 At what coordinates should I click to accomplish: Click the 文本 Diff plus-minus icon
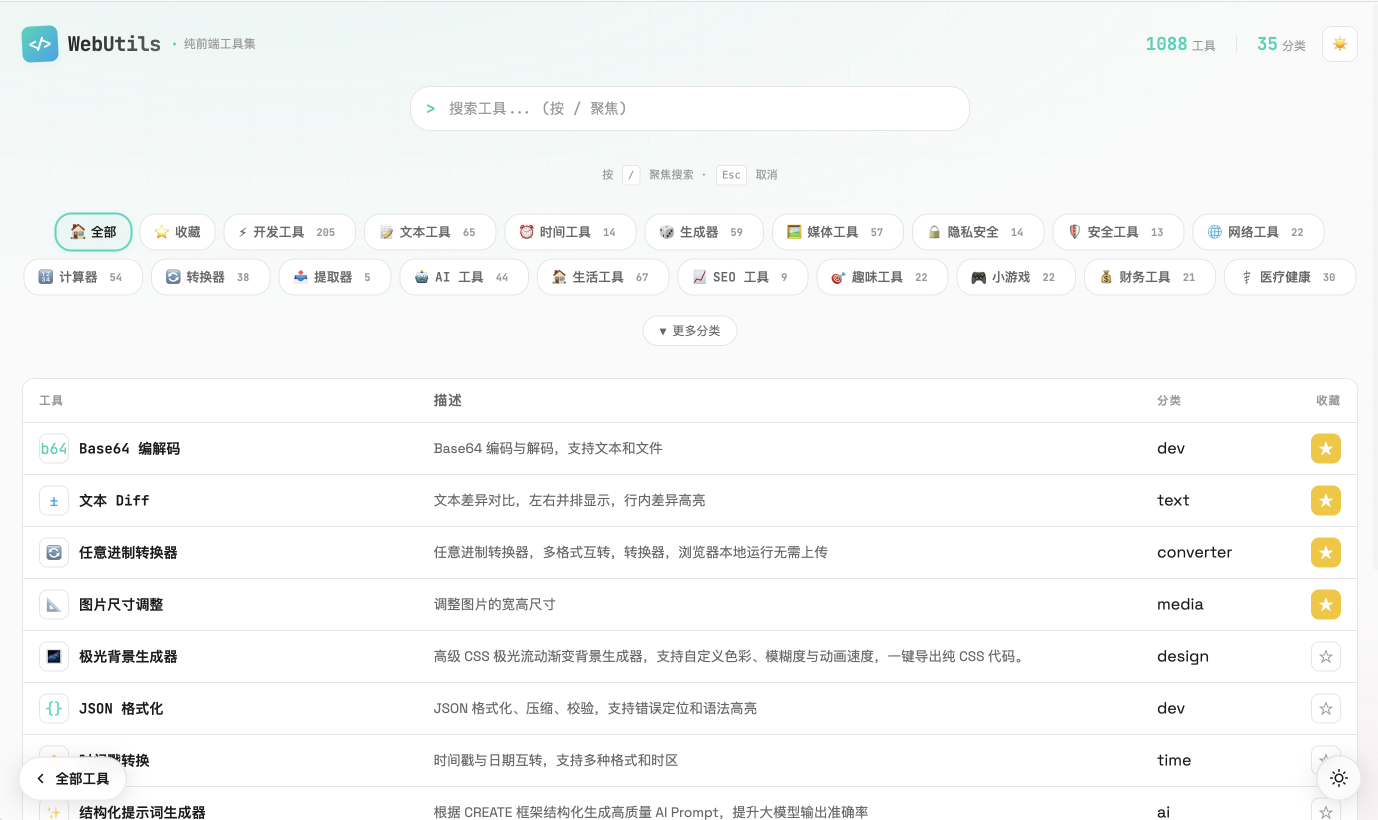(x=54, y=500)
